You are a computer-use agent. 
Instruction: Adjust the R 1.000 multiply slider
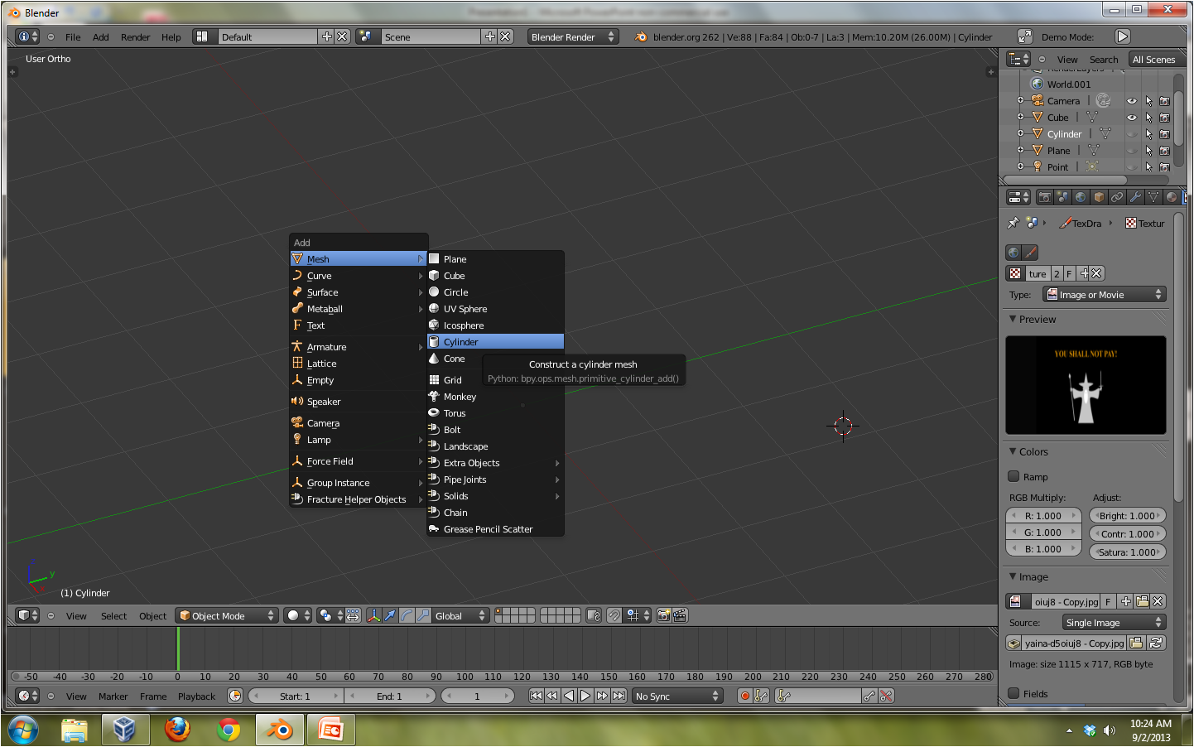pyautogui.click(x=1044, y=515)
